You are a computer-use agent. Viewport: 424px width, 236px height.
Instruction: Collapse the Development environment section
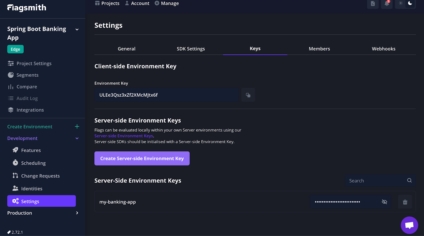click(77, 138)
